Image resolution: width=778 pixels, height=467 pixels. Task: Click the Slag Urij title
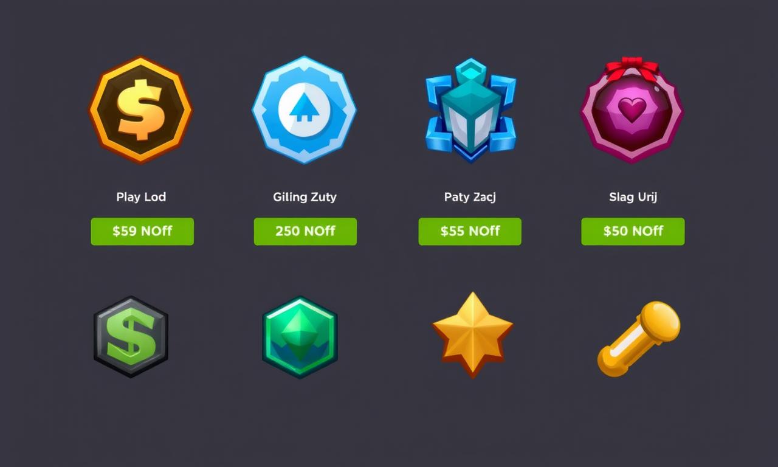[x=633, y=197]
